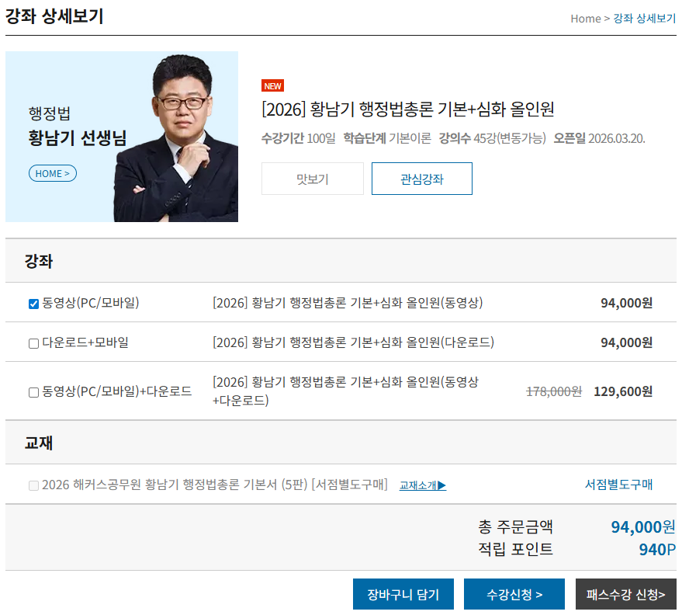Click the HOME > badge in teacher banner
Screen dimensions: 682x615
tap(53, 173)
